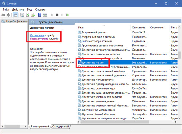
Task: Select Диспетчер подключений Windows service
Action: coord(103,71)
